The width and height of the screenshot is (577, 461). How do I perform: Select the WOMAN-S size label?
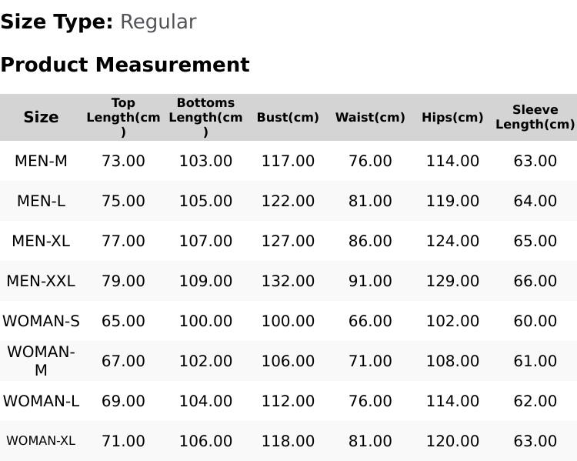click(41, 321)
